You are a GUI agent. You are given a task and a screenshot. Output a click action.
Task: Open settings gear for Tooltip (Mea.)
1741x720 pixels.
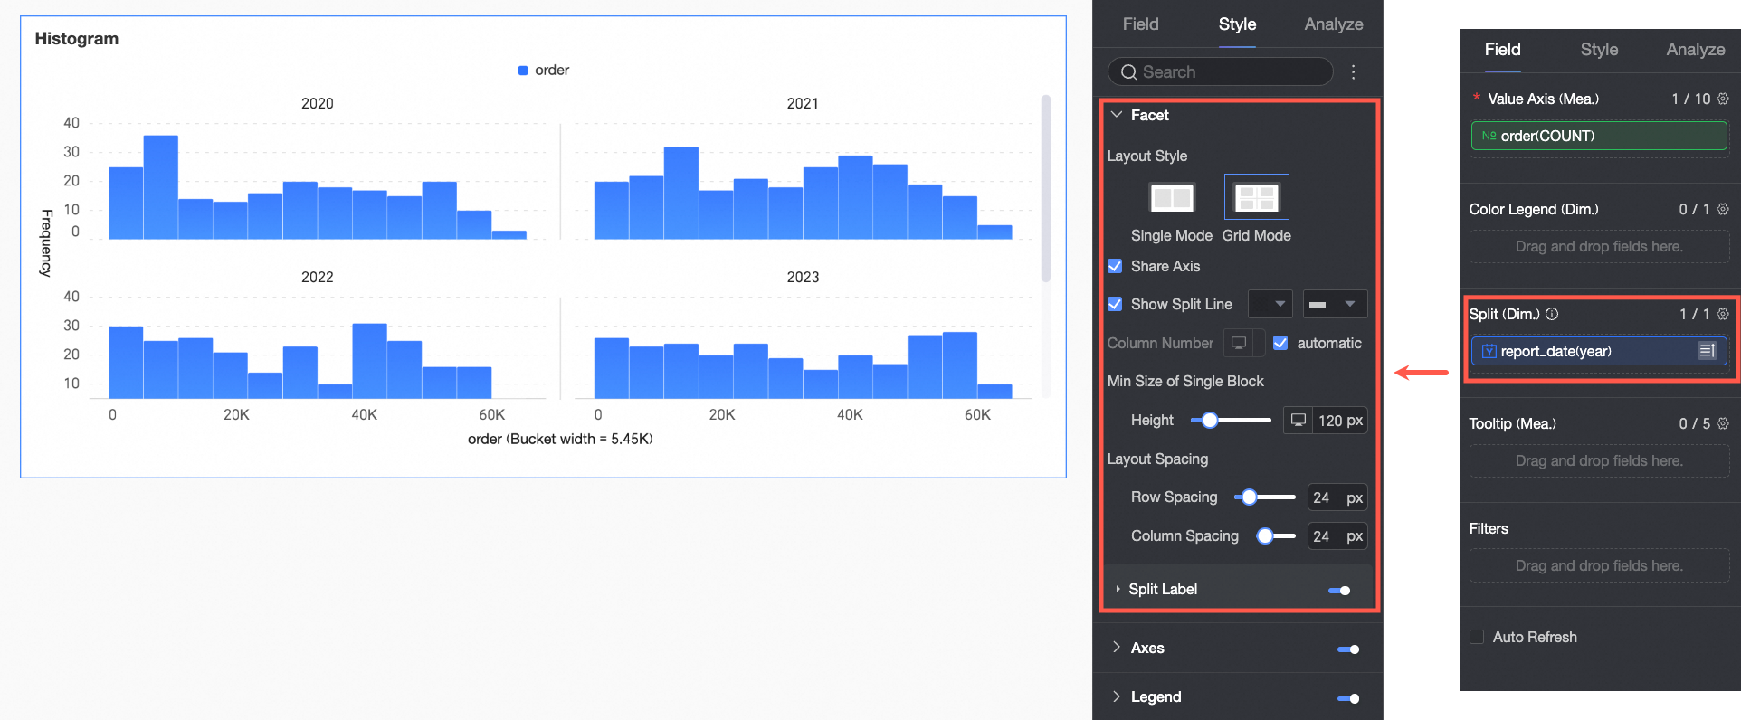[x=1723, y=423]
